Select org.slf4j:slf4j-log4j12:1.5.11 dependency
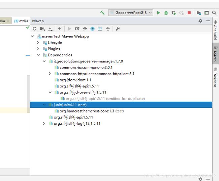The width and height of the screenshot is (219, 181). [77, 123]
